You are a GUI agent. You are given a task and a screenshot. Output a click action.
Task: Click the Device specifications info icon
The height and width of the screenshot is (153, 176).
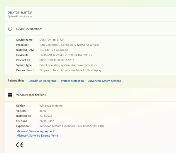pyautogui.click(x=10, y=29)
